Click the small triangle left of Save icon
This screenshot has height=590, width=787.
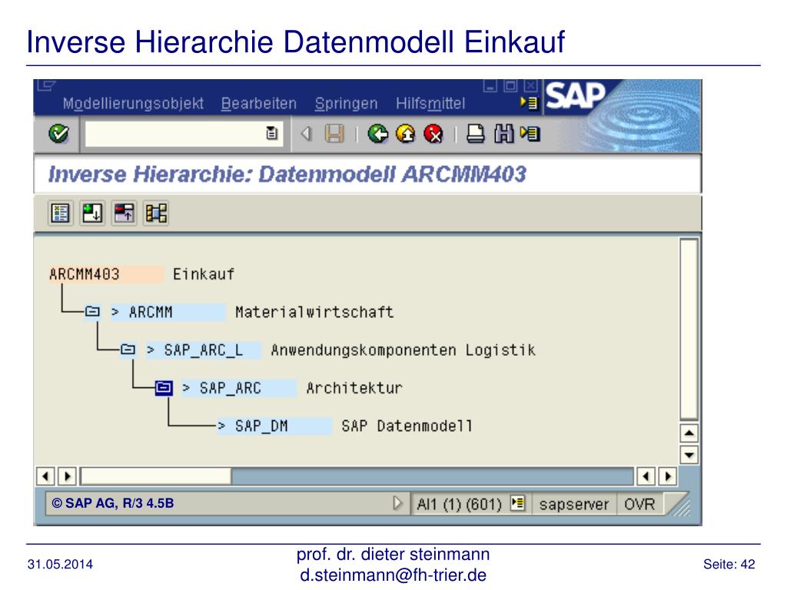tap(306, 134)
